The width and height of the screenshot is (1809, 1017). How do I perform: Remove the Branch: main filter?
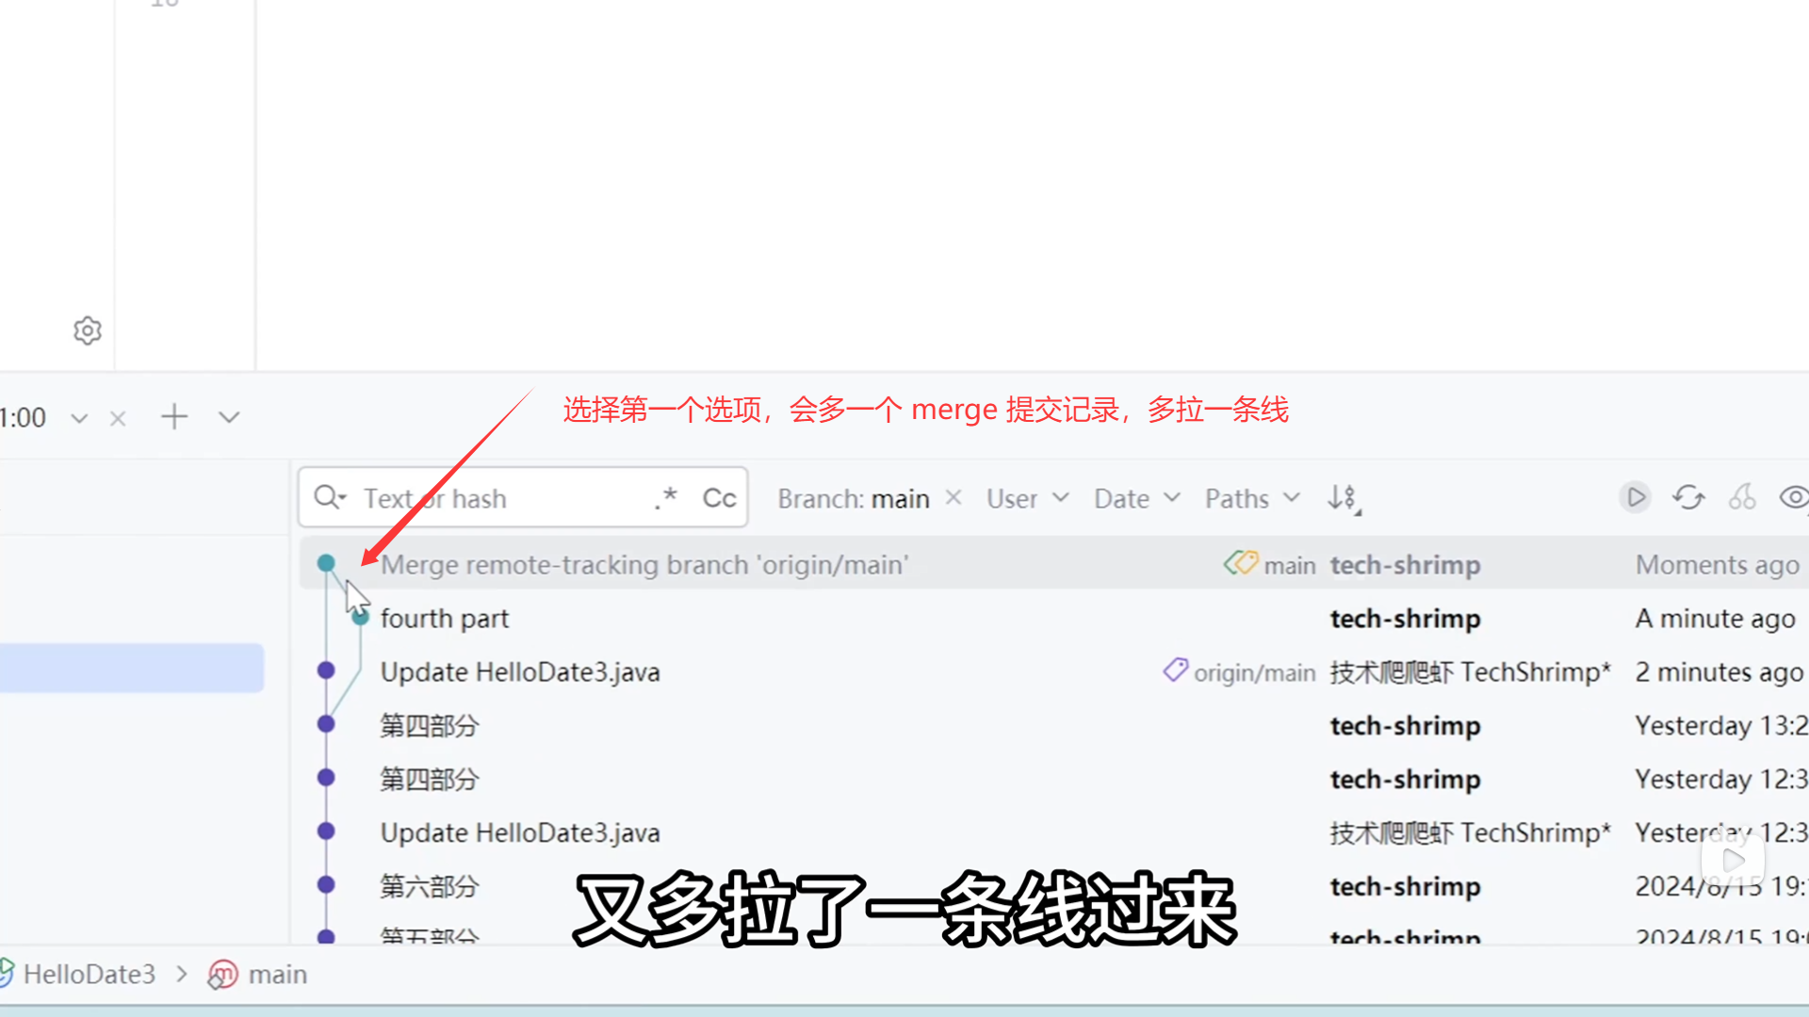point(953,497)
